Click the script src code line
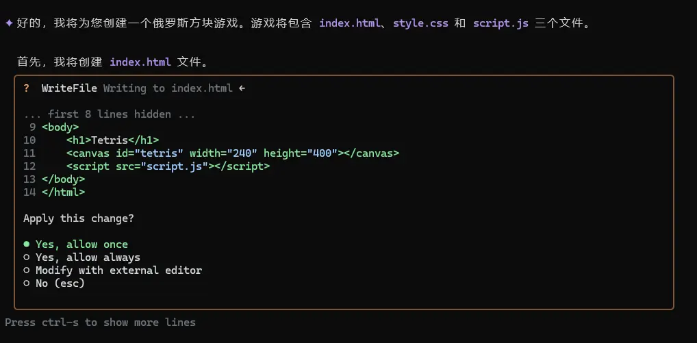The height and width of the screenshot is (343, 697). (168, 166)
